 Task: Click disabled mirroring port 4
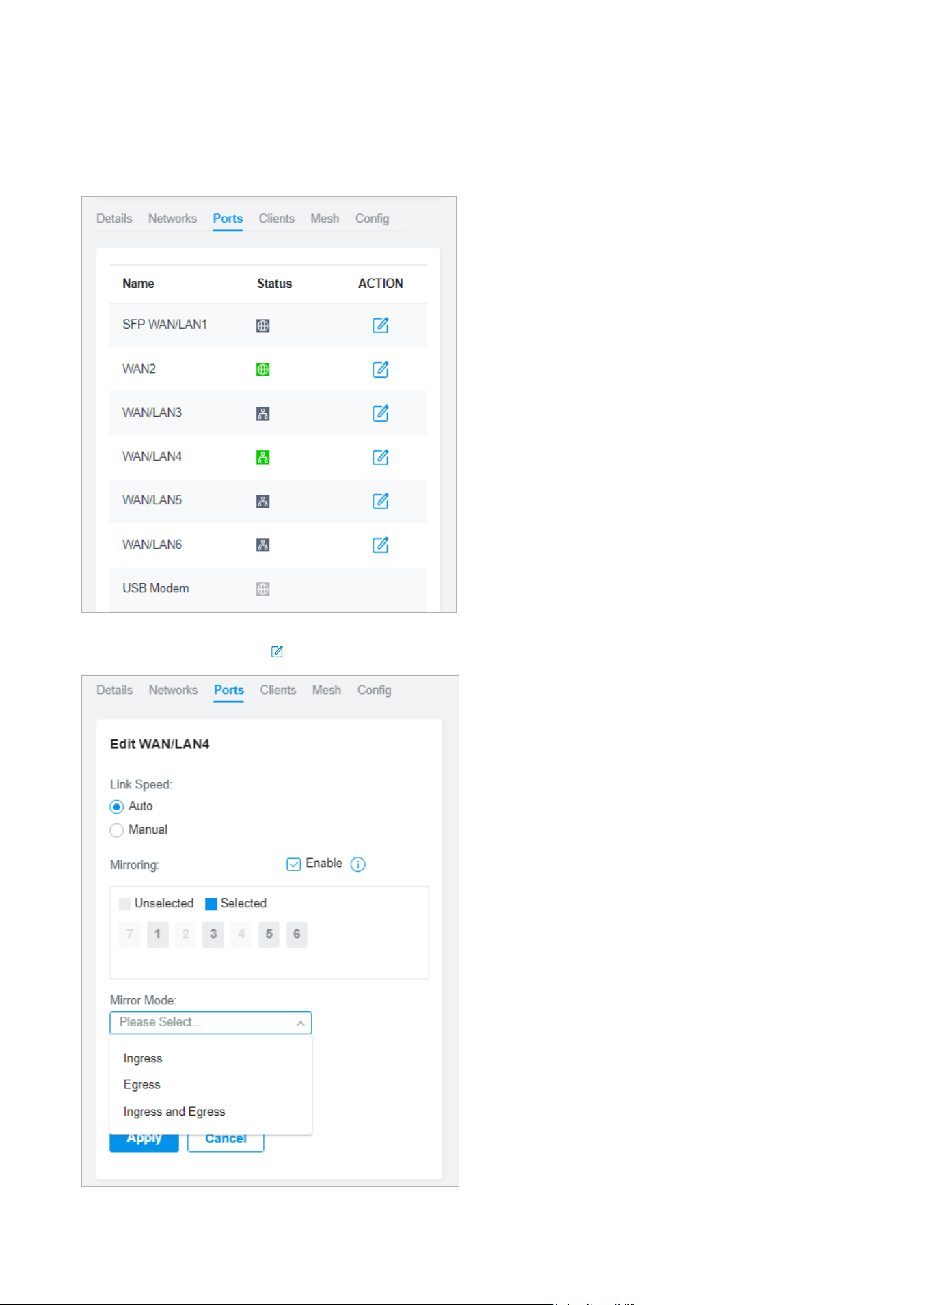pos(241,934)
